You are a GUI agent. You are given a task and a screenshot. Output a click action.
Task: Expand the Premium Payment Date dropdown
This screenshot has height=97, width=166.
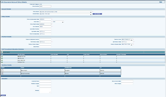point(127,44)
